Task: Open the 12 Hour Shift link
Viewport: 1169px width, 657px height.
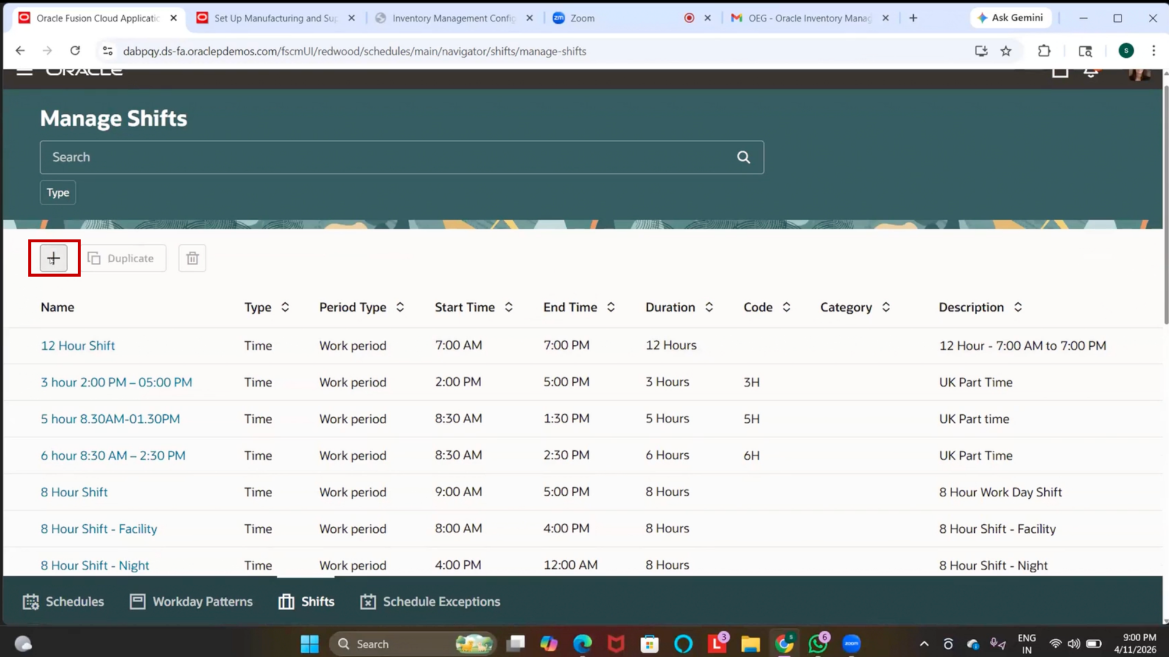Action: click(x=77, y=346)
